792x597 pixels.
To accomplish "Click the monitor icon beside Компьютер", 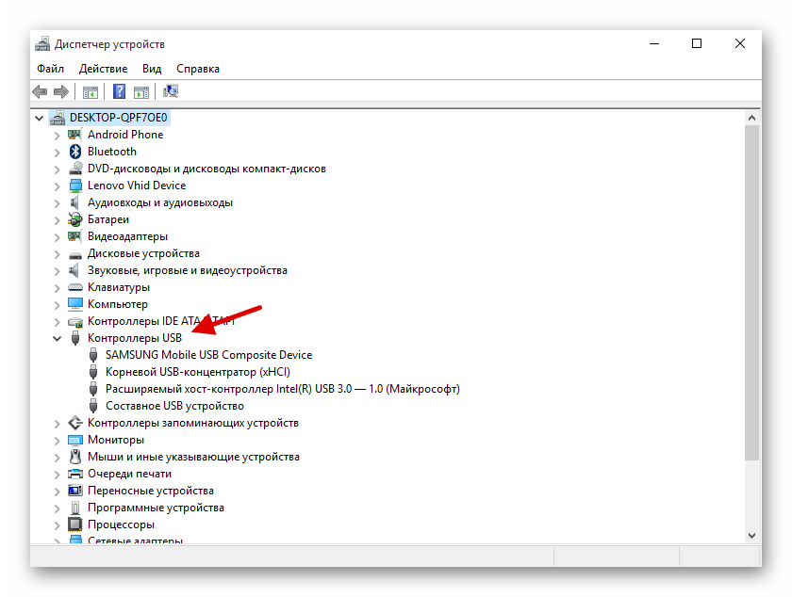I will point(75,304).
